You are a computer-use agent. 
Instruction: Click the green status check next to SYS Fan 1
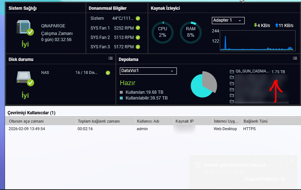point(138,28)
